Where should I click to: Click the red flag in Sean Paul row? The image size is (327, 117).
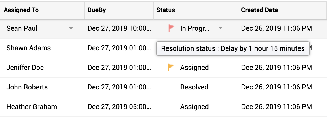171,28
